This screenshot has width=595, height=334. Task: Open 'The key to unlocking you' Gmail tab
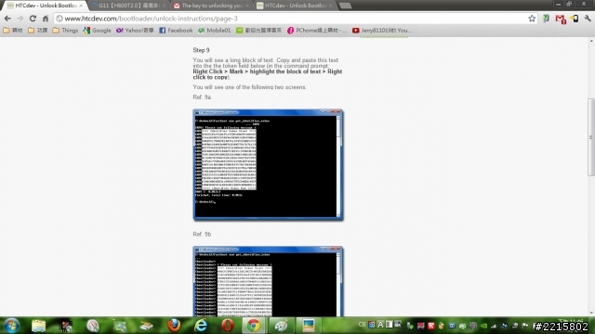click(211, 6)
